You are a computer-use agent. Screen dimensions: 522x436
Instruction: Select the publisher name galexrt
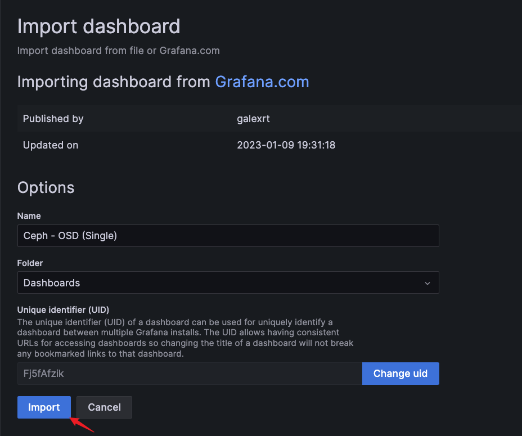pyautogui.click(x=253, y=119)
